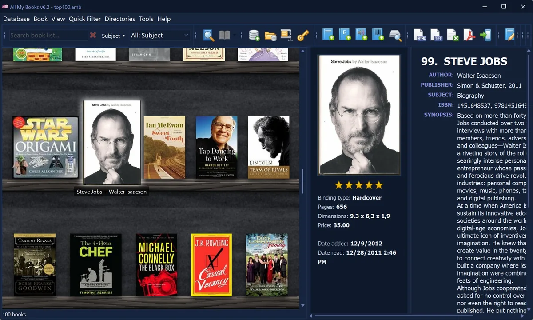Screen dimensions: 533x320
Task: Open the Quick Filter menu
Action: (x=85, y=19)
